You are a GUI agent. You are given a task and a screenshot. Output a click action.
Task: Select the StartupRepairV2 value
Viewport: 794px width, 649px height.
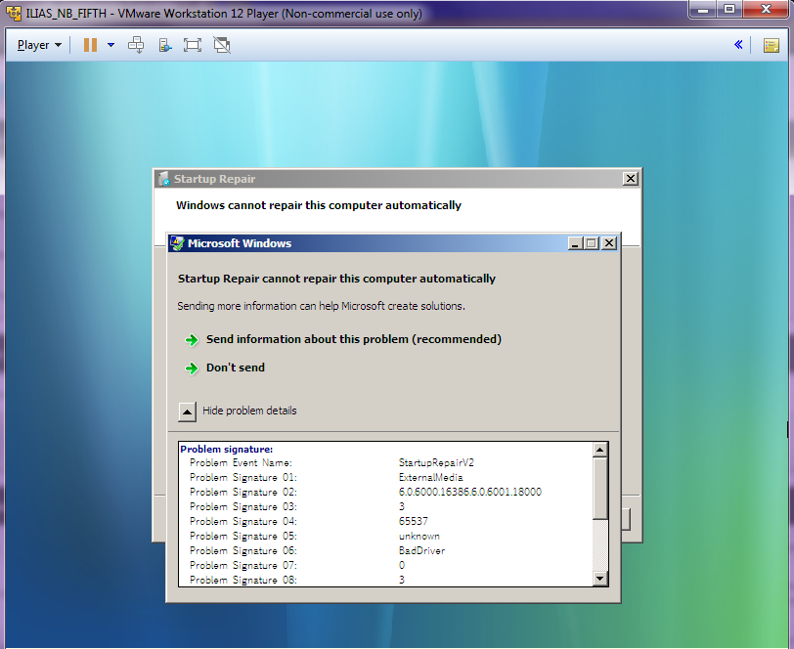(436, 462)
